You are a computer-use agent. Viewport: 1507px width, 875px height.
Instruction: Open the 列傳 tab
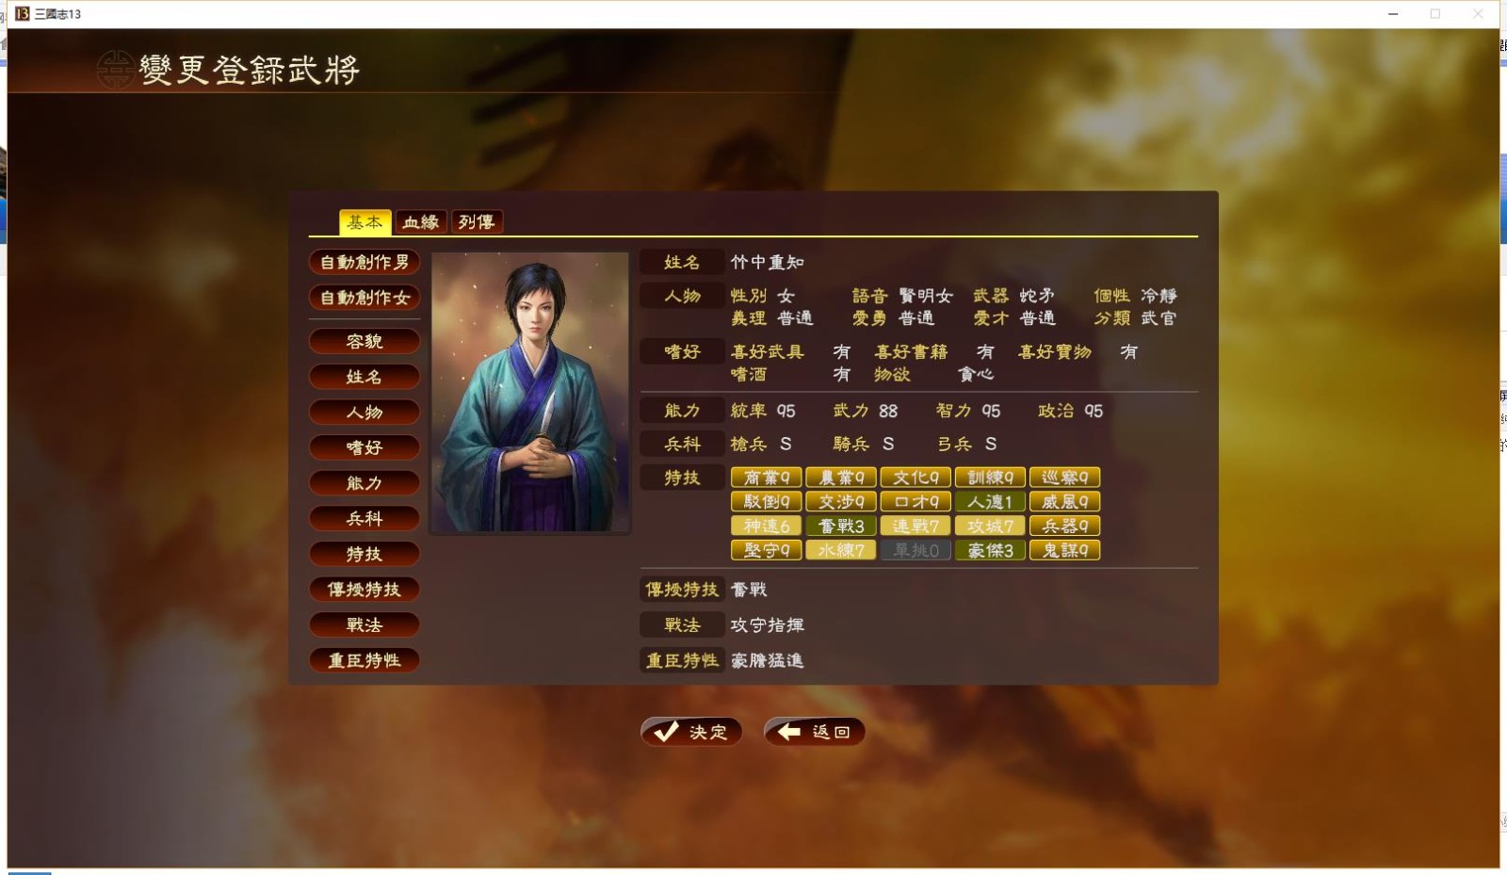click(x=477, y=222)
